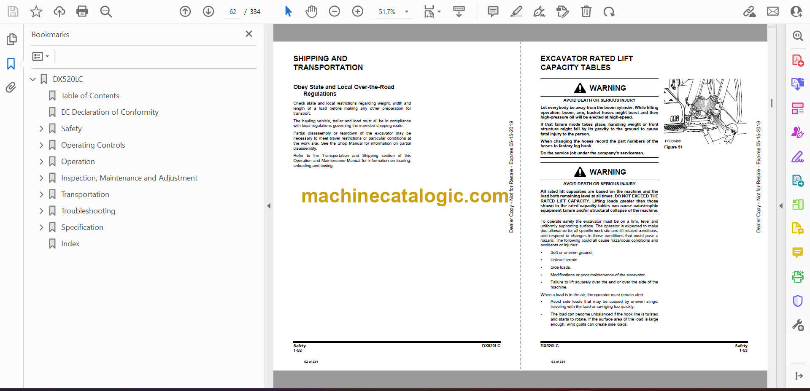Expand the Troubleshooting bookmark
This screenshot has height=391, width=810.
[x=41, y=211]
